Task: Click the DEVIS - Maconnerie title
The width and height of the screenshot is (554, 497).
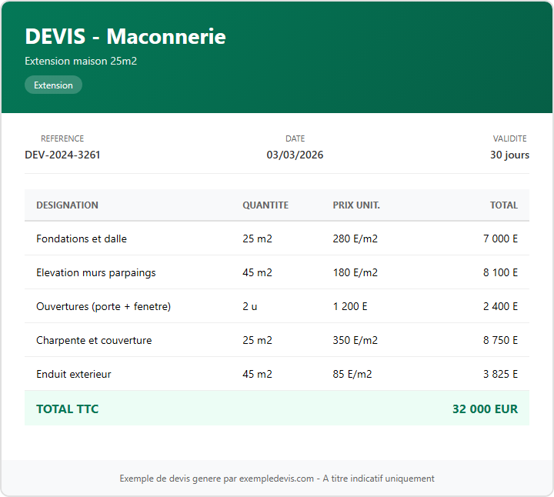Action: coord(125,36)
